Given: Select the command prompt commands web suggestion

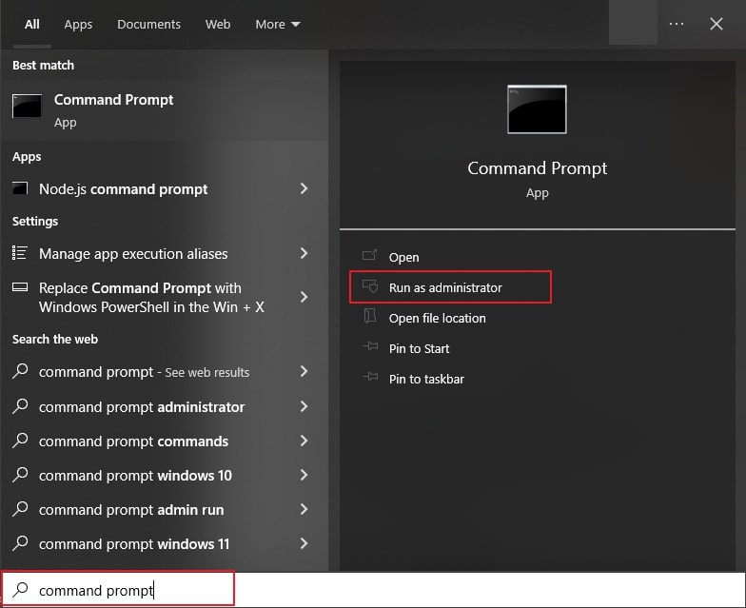Looking at the screenshot, I should pos(133,441).
